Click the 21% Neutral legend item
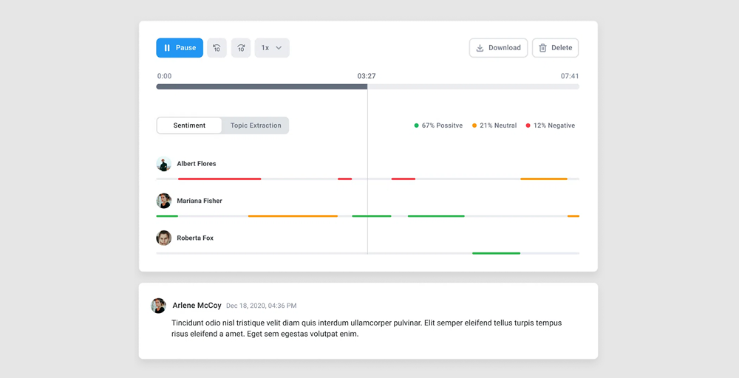739x378 pixels. [494, 126]
